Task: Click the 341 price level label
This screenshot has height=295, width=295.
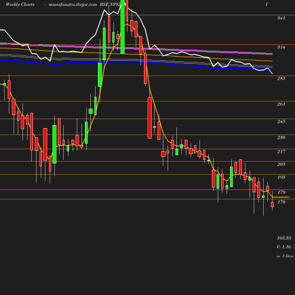Action: 281,18
